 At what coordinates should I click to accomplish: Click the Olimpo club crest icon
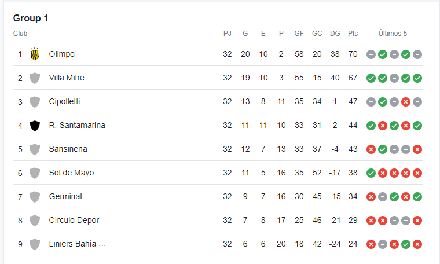pos(35,54)
